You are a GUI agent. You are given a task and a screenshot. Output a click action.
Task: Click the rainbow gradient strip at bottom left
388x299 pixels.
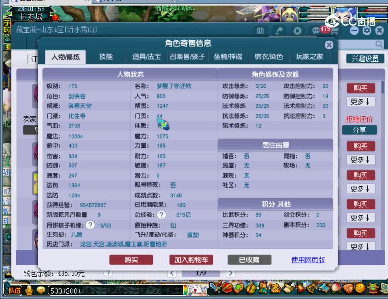point(186,290)
